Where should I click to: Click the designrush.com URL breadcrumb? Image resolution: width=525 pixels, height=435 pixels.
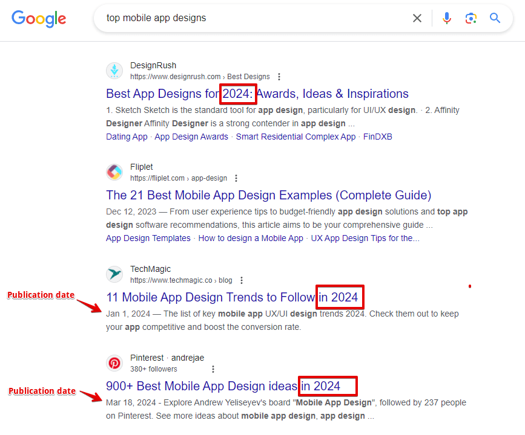[200, 77]
